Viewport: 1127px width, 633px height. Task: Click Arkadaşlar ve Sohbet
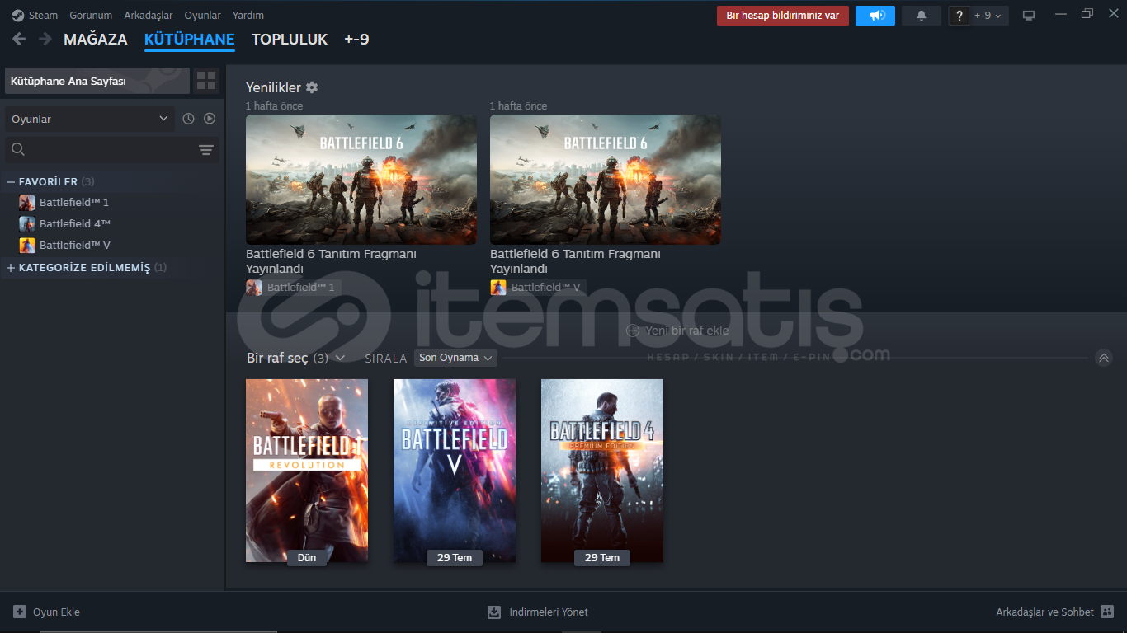click(1044, 612)
